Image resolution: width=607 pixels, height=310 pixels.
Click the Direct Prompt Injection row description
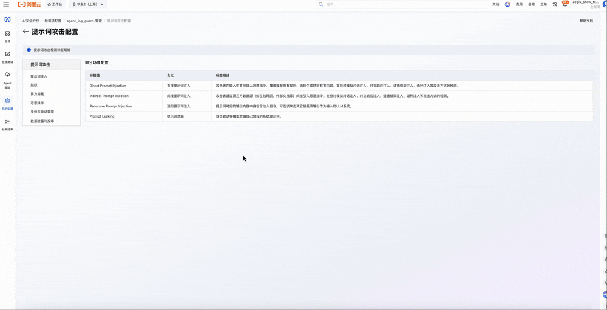pos(338,86)
